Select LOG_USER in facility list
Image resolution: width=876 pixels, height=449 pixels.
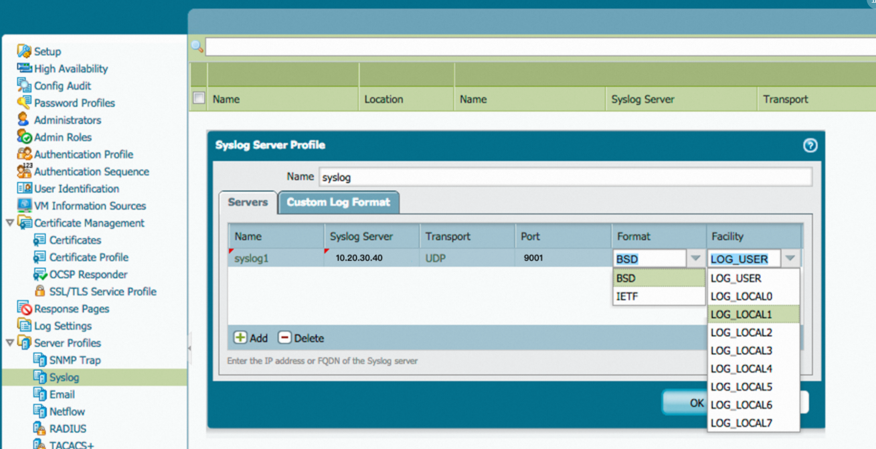click(x=753, y=278)
